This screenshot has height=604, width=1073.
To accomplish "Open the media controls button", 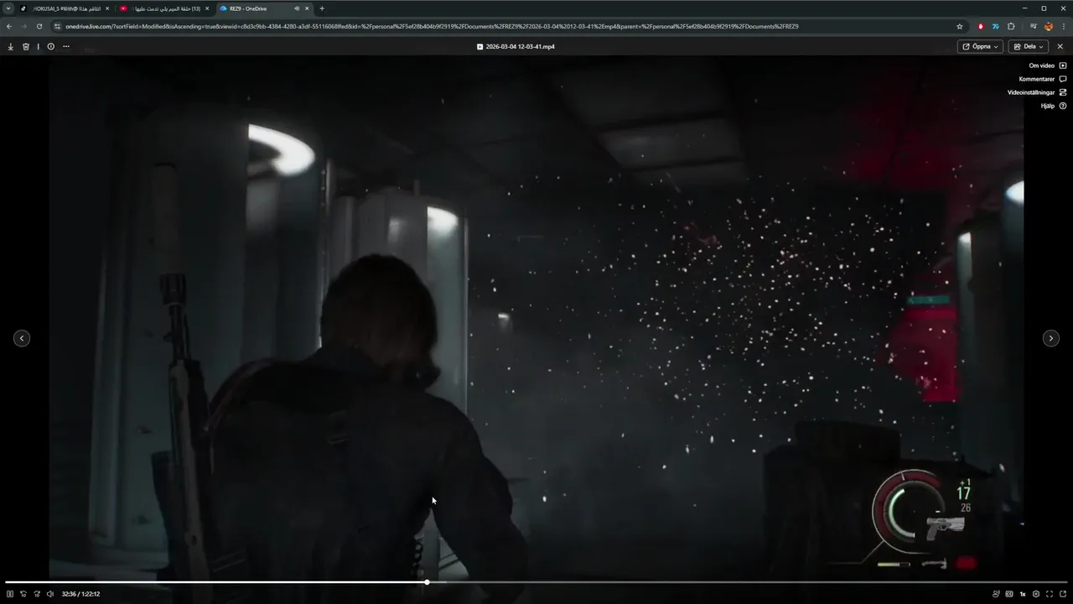I will [1034, 26].
